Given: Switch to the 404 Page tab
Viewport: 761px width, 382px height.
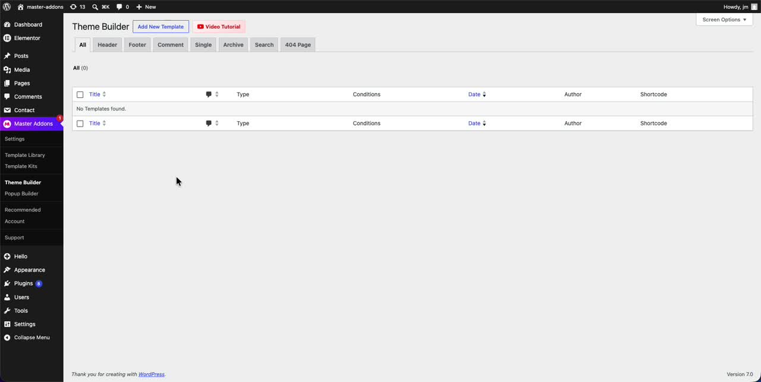Looking at the screenshot, I should (298, 45).
